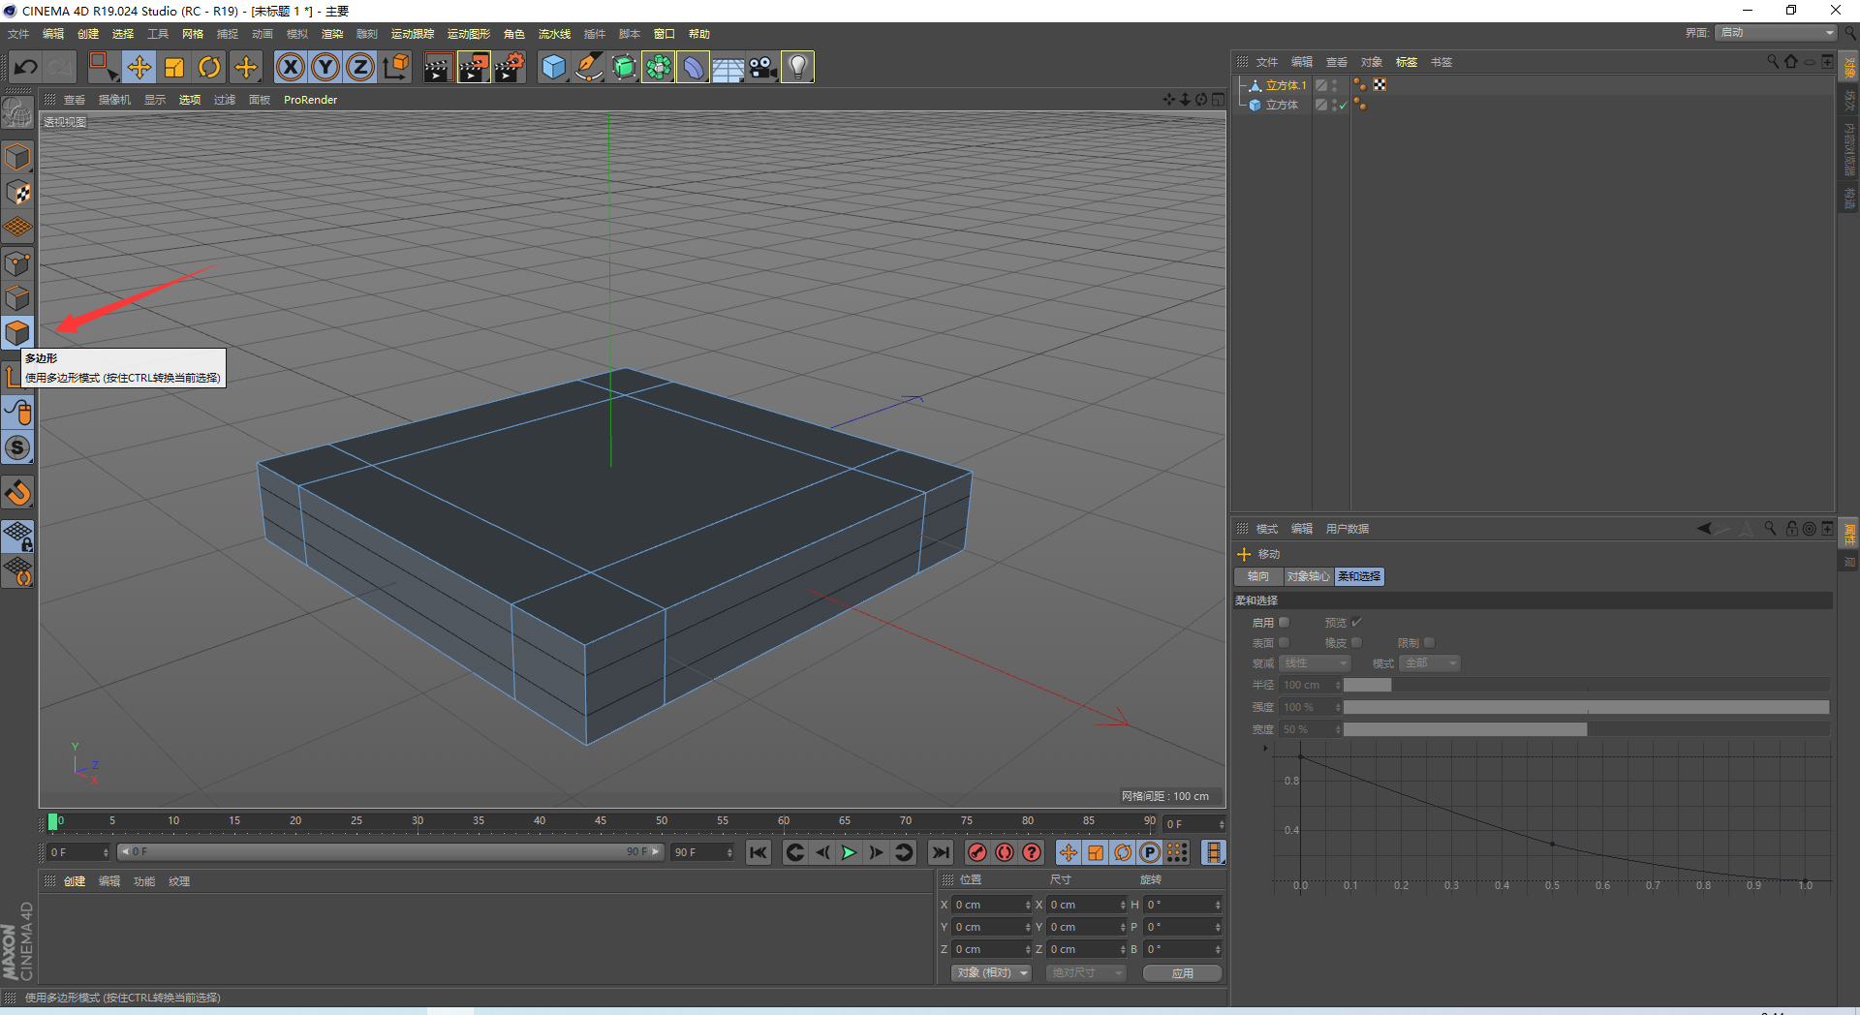Screen dimensions: 1860x1015
Task: Switch to Edges mode in left toolbar
Action: tap(17, 298)
